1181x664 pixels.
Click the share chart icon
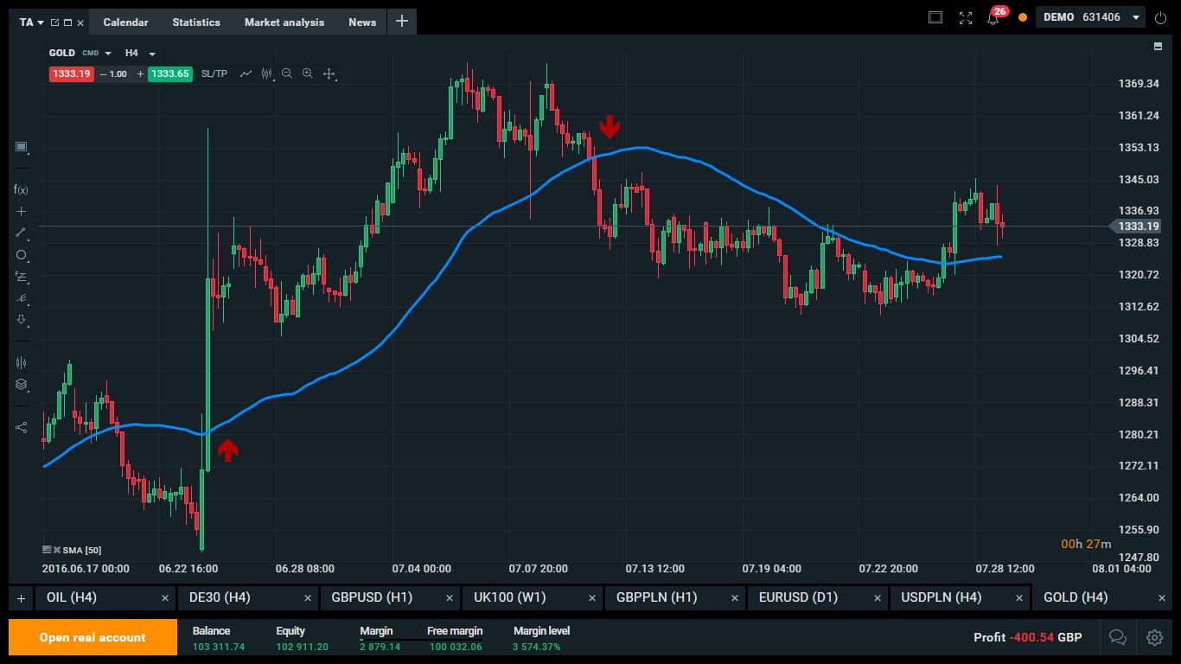[21, 427]
